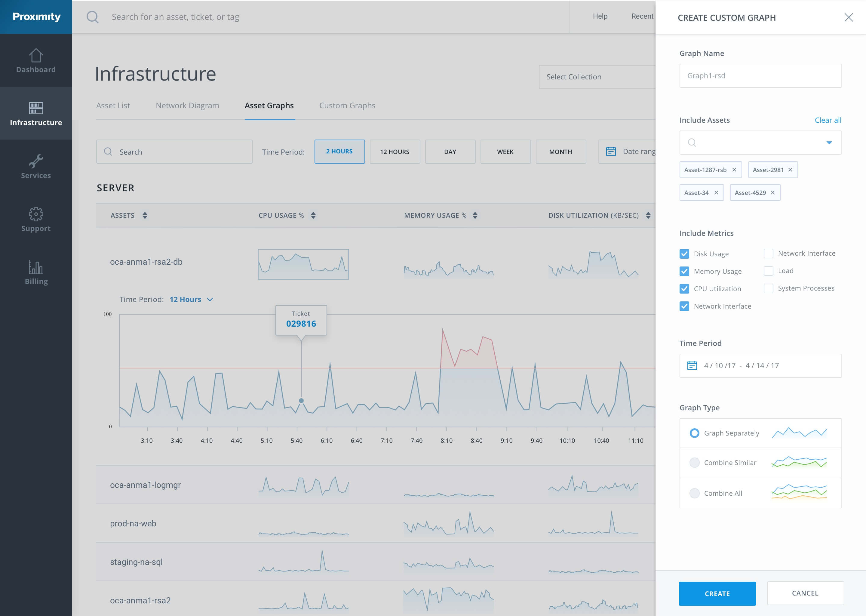Open the Support section

point(36,220)
